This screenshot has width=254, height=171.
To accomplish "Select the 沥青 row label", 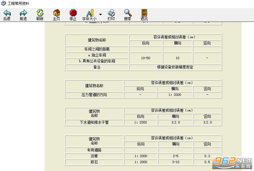I will click(x=94, y=156).
